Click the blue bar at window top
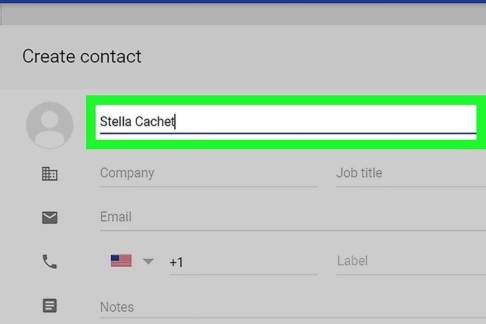The width and height of the screenshot is (486, 324). click(x=243, y=2)
